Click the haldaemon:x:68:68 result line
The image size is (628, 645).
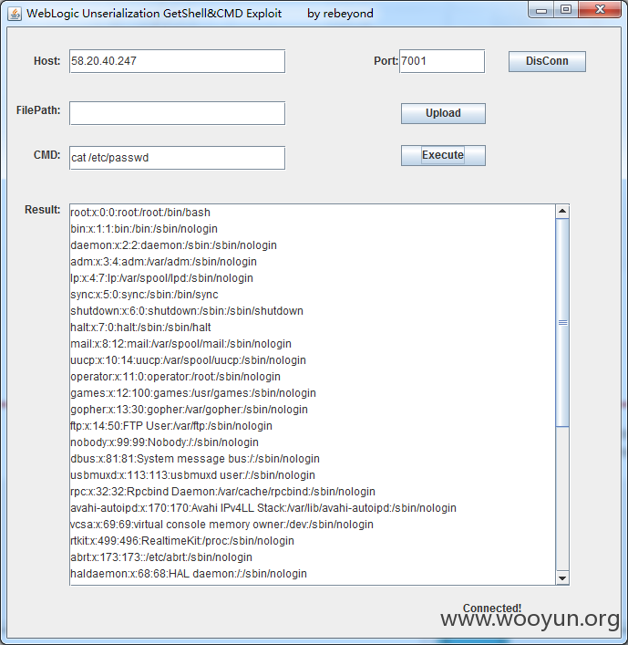[189, 574]
